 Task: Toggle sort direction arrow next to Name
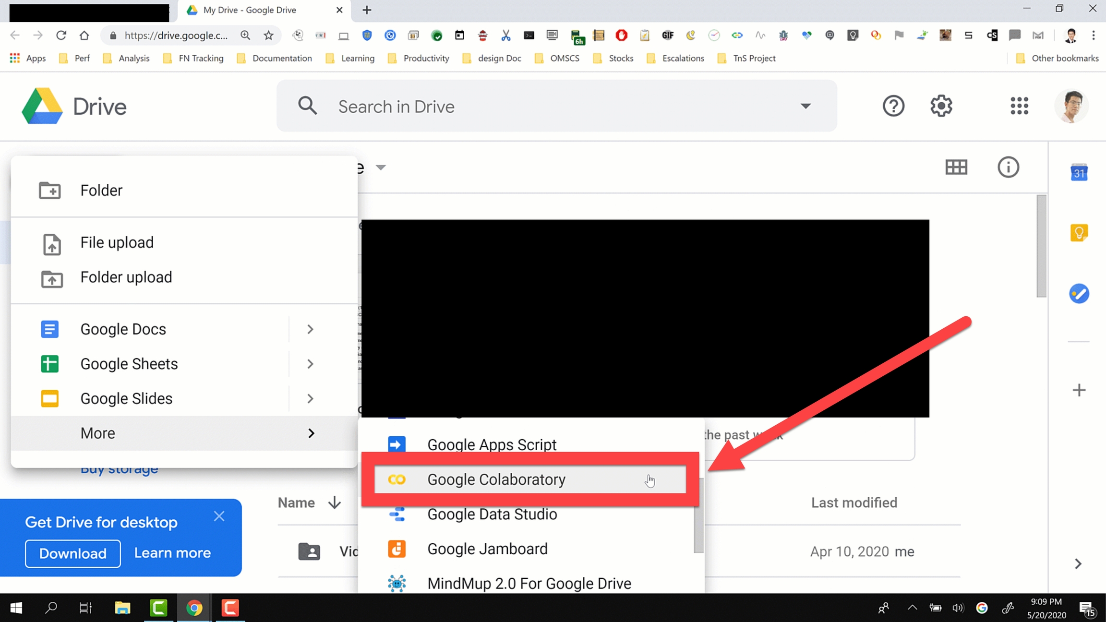click(335, 502)
